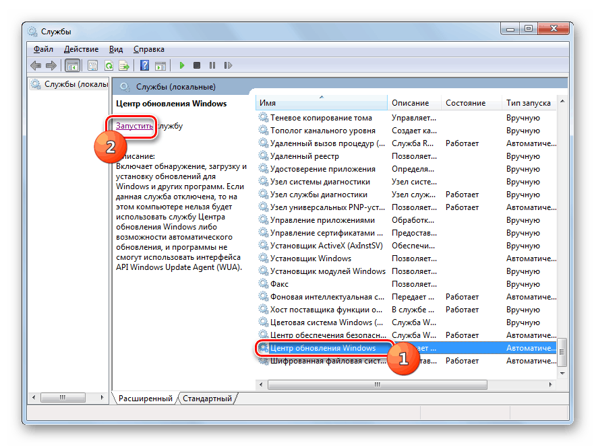Click the Службы title bar gear icon
The image size is (596, 447).
point(32,32)
